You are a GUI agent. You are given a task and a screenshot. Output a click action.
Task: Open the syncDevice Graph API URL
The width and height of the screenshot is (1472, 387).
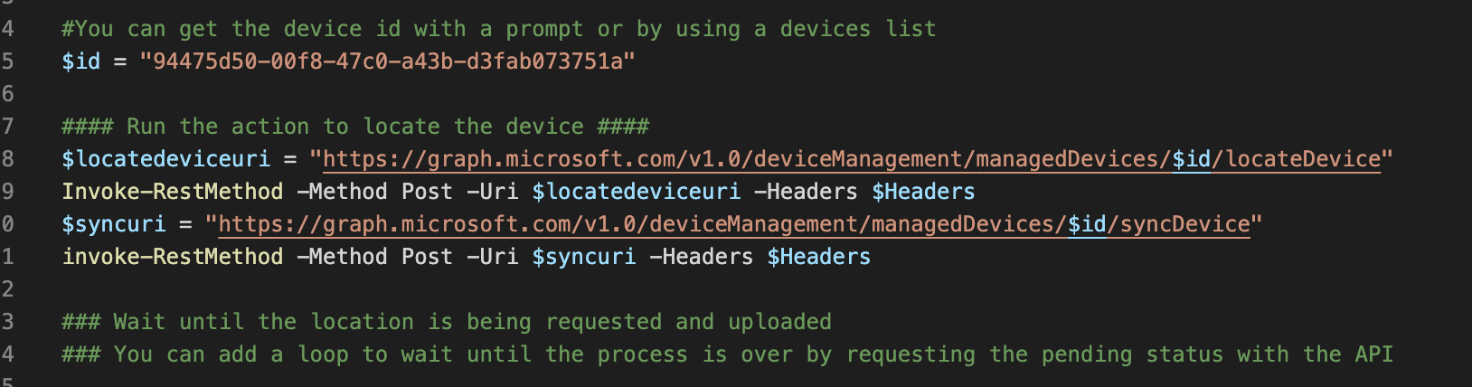pyautogui.click(x=633, y=224)
